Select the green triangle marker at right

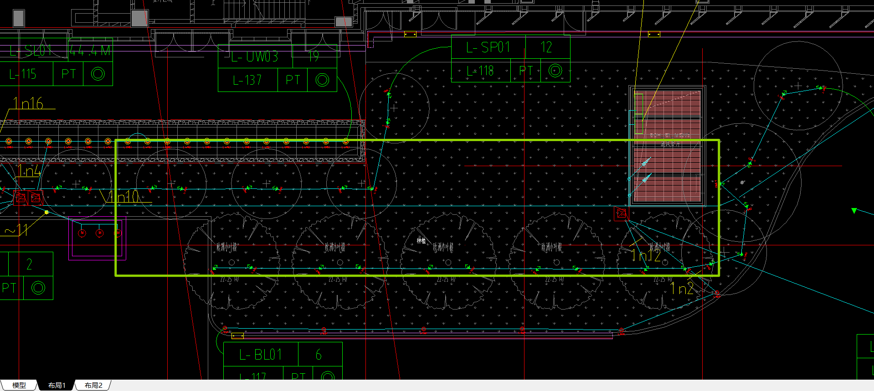pos(854,210)
